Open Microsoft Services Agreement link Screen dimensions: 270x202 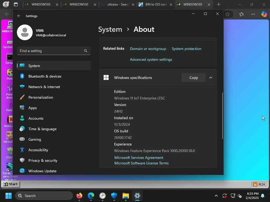(139, 158)
